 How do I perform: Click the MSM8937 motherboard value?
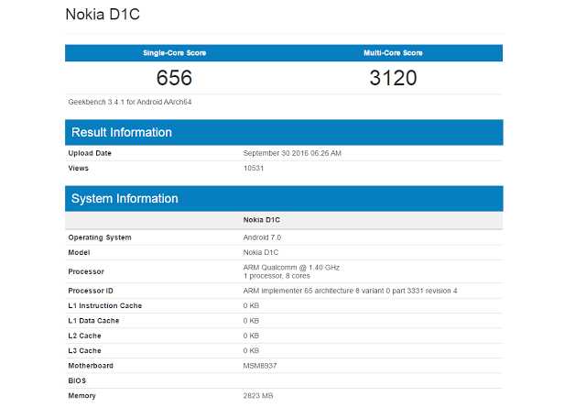(261, 365)
